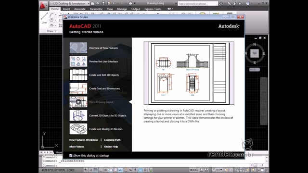The image size is (308, 173).
Task: Switch to the Insert ribbon tab
Action: pos(66,9)
